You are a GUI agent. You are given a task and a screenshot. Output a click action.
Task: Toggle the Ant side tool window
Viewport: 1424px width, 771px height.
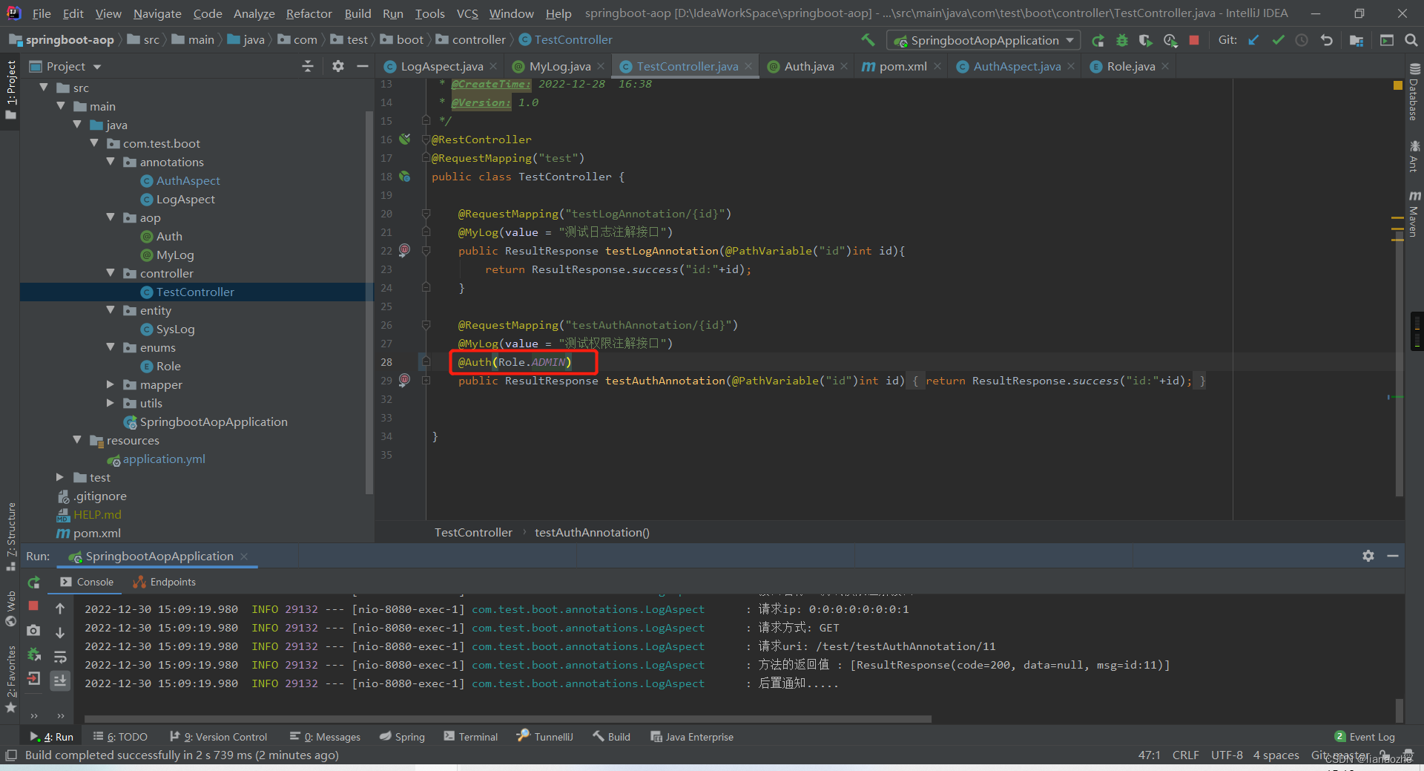tap(1414, 156)
